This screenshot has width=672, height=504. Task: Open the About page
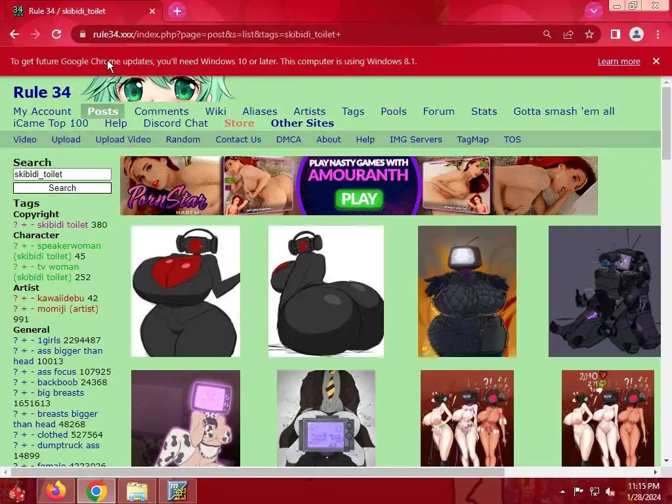tap(329, 139)
